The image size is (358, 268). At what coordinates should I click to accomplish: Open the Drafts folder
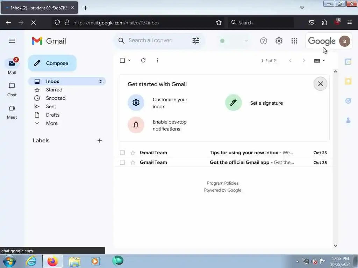click(53, 115)
